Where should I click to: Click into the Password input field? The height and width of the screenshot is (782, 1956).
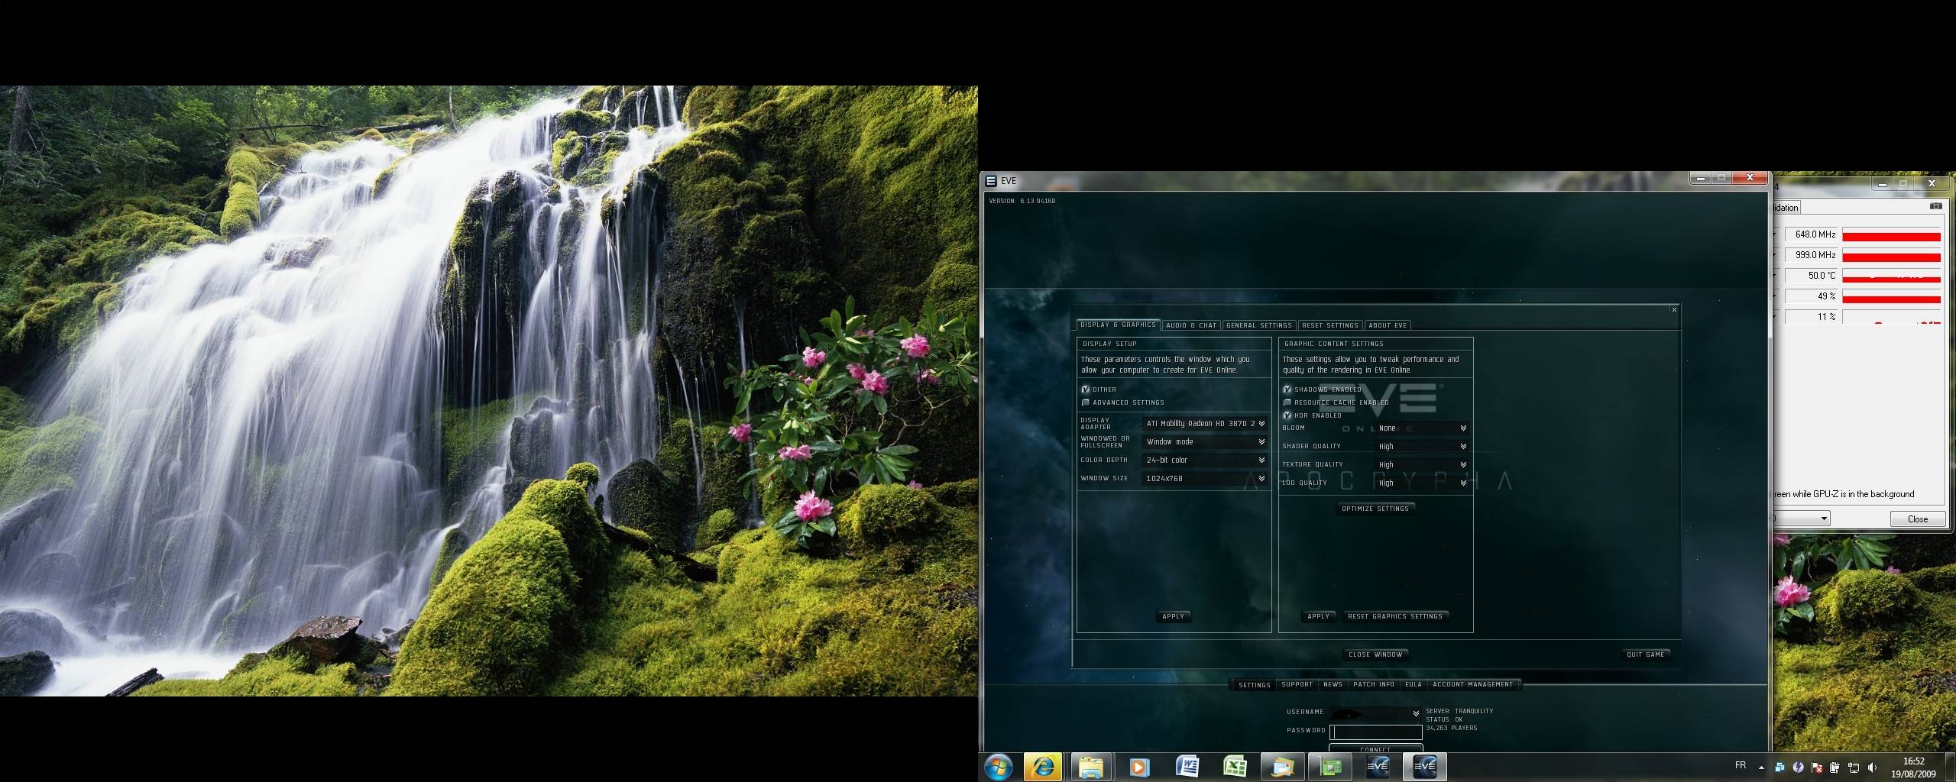[x=1376, y=732]
